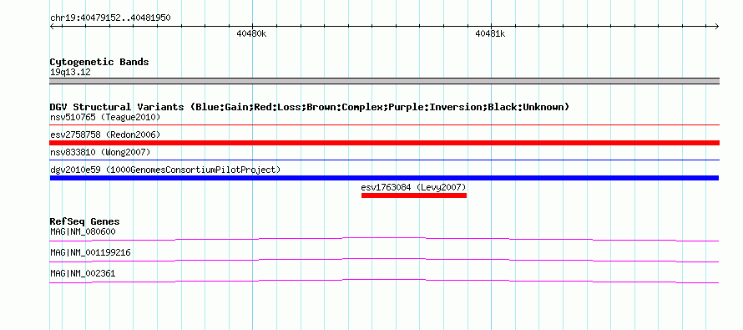Click the nsv833810 (Wong2007) label
743x330 pixels.
(x=100, y=152)
